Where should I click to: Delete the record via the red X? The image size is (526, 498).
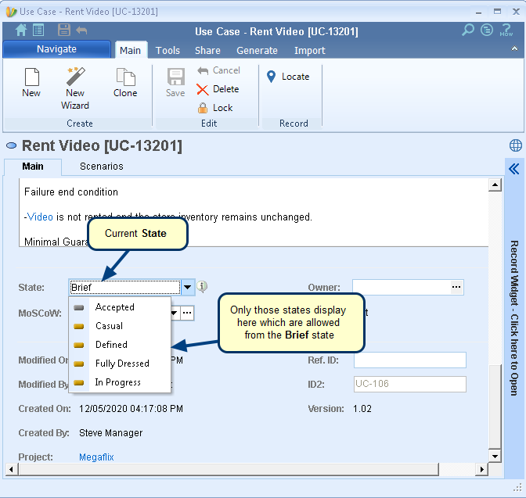pyautogui.click(x=218, y=89)
